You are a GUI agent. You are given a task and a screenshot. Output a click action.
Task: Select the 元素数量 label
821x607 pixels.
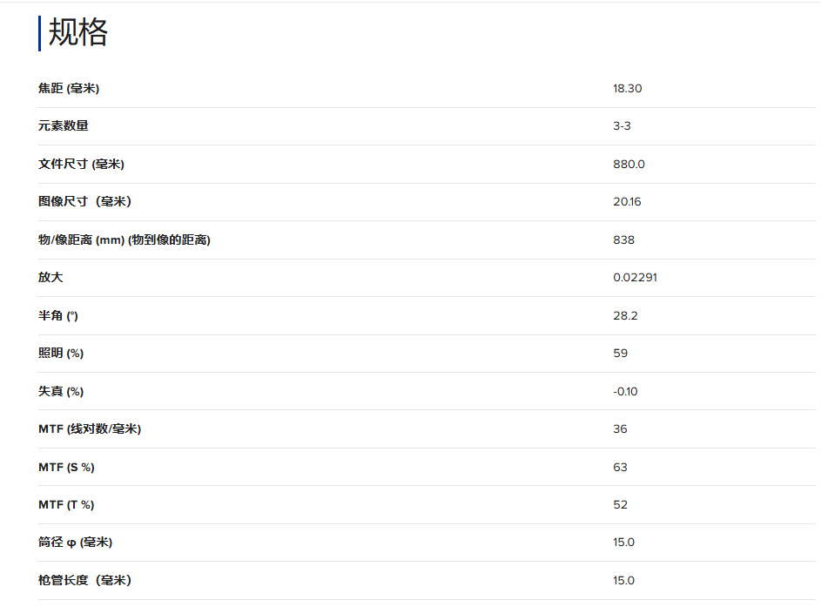pos(64,126)
